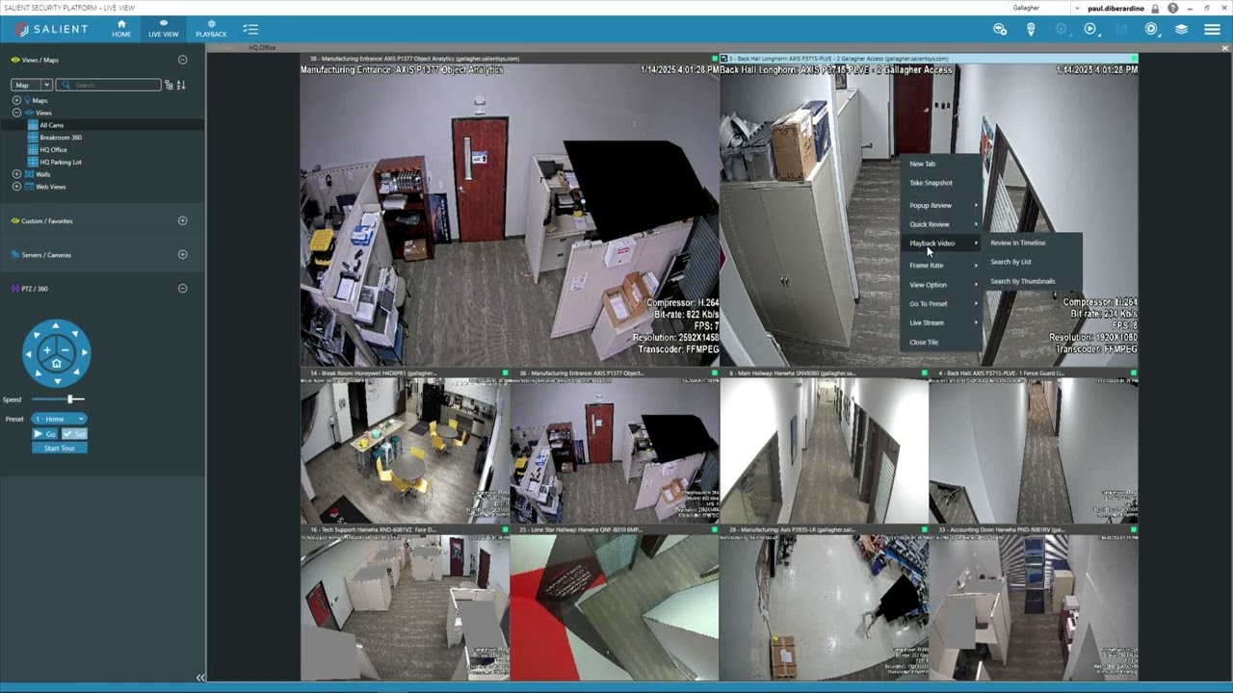This screenshot has width=1233, height=693.
Task: Expand the Custom / Favorites section
Action: [182, 220]
